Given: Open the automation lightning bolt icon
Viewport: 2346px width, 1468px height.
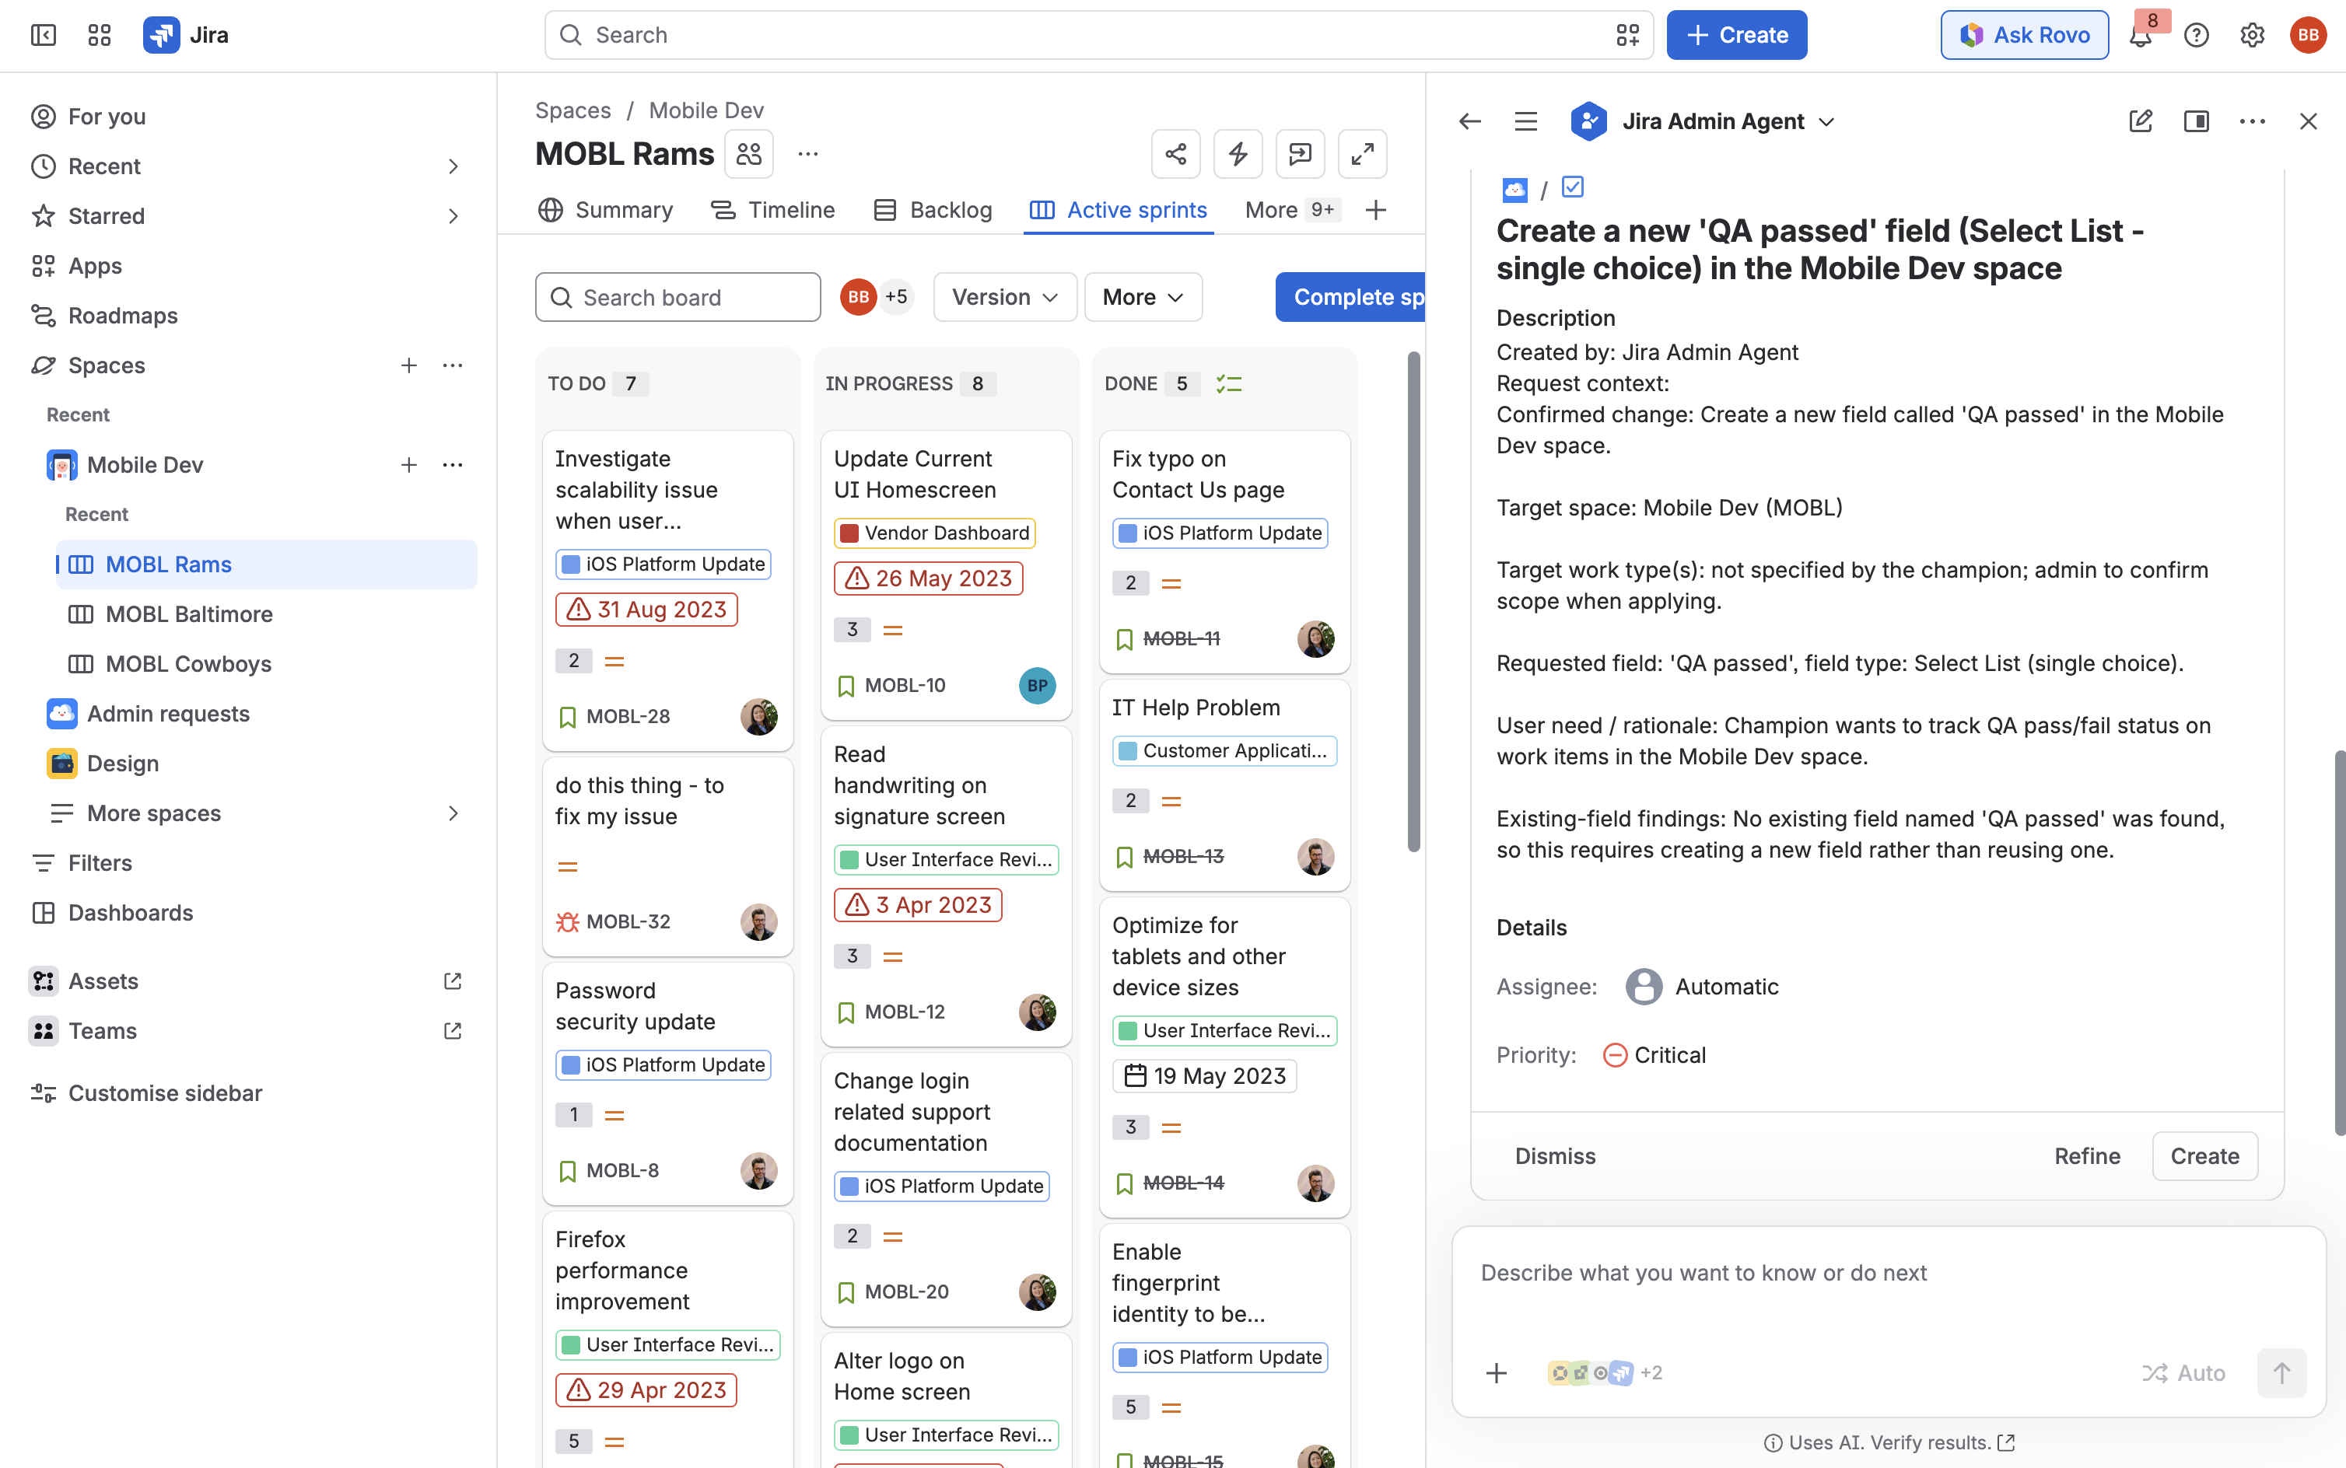Looking at the screenshot, I should point(1238,153).
